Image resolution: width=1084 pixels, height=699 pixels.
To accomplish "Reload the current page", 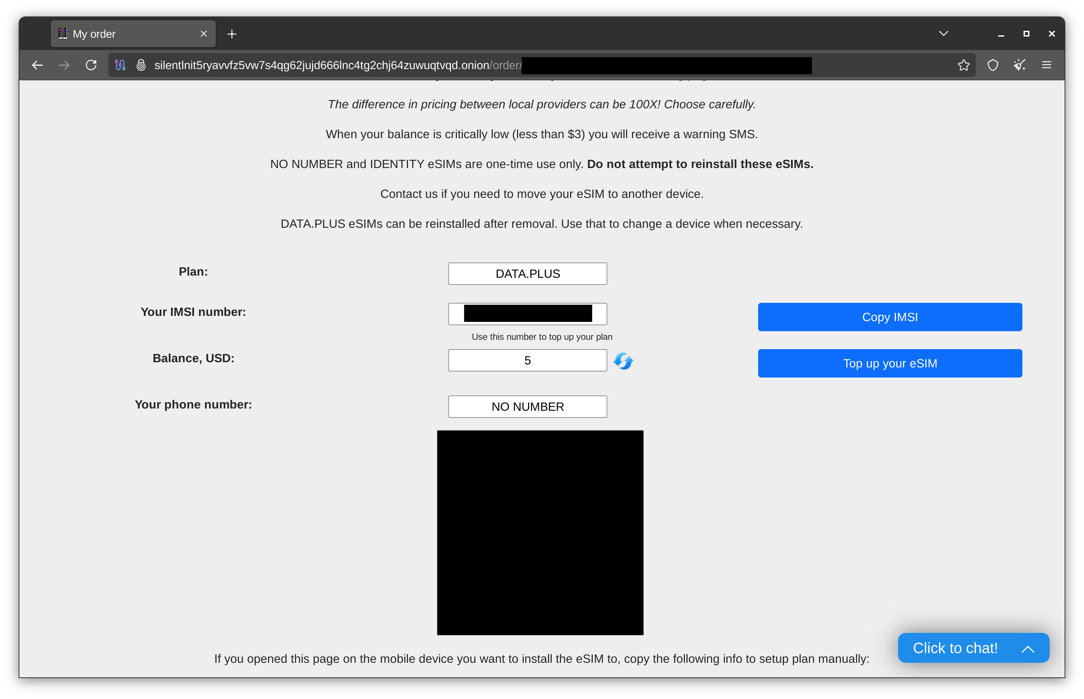I will 91,65.
